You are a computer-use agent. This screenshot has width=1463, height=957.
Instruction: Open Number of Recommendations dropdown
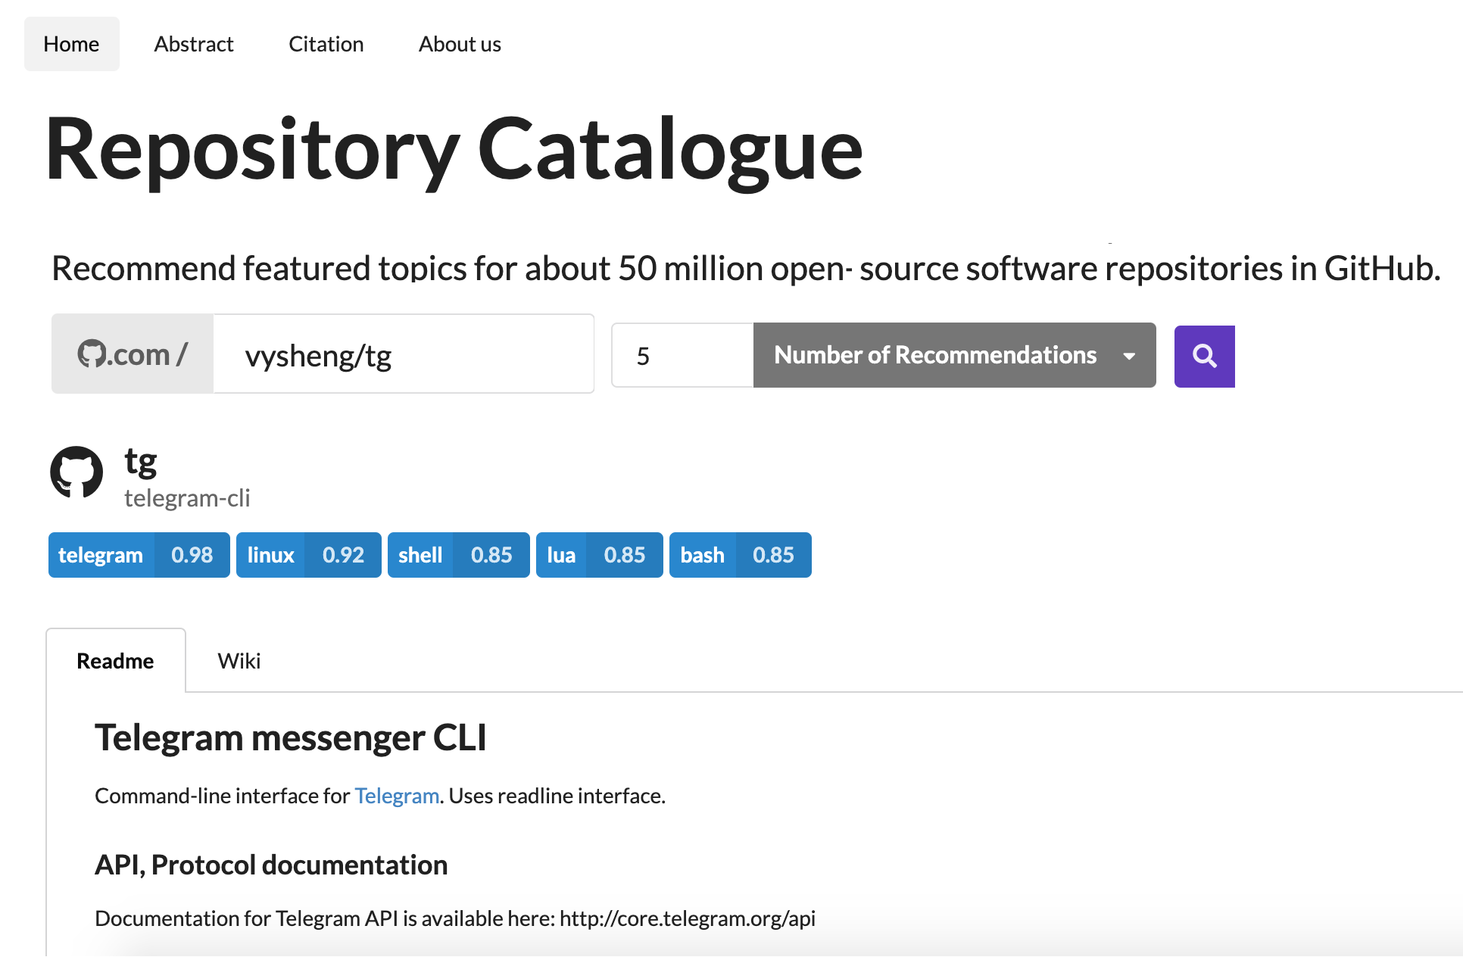tap(934, 355)
